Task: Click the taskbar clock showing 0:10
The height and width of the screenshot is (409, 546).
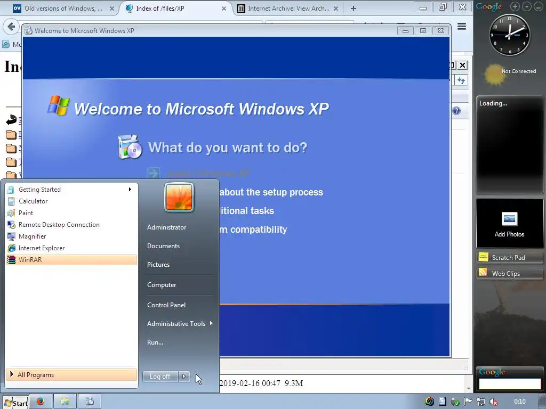Action: 520,402
